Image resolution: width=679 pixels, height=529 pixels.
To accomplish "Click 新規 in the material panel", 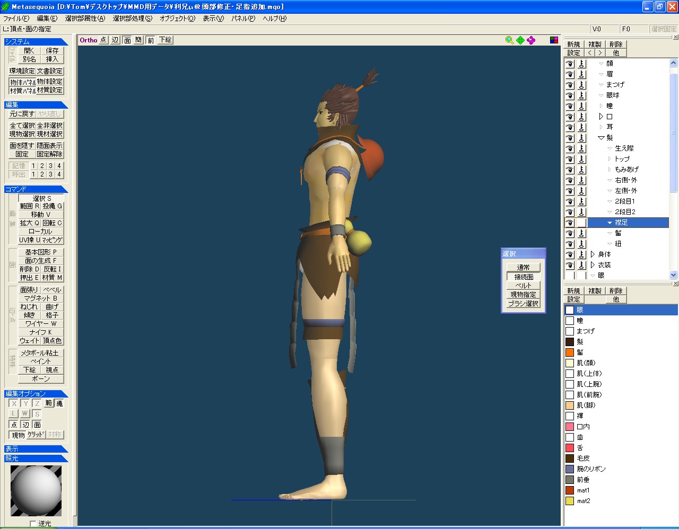I will coord(573,291).
